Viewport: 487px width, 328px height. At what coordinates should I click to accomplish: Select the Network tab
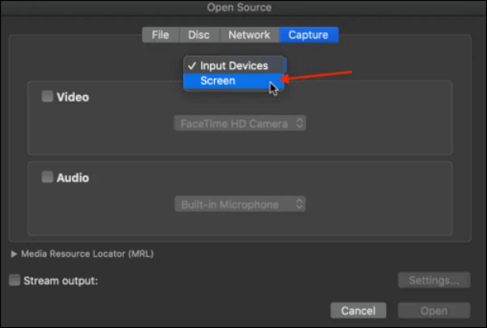[x=249, y=35]
